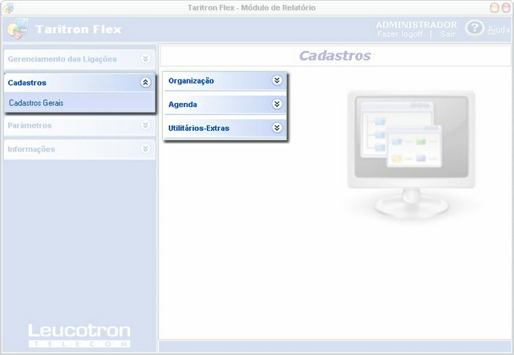Expand the Utilitários-Extras chevron
This screenshot has height=355, width=514.
[x=277, y=128]
